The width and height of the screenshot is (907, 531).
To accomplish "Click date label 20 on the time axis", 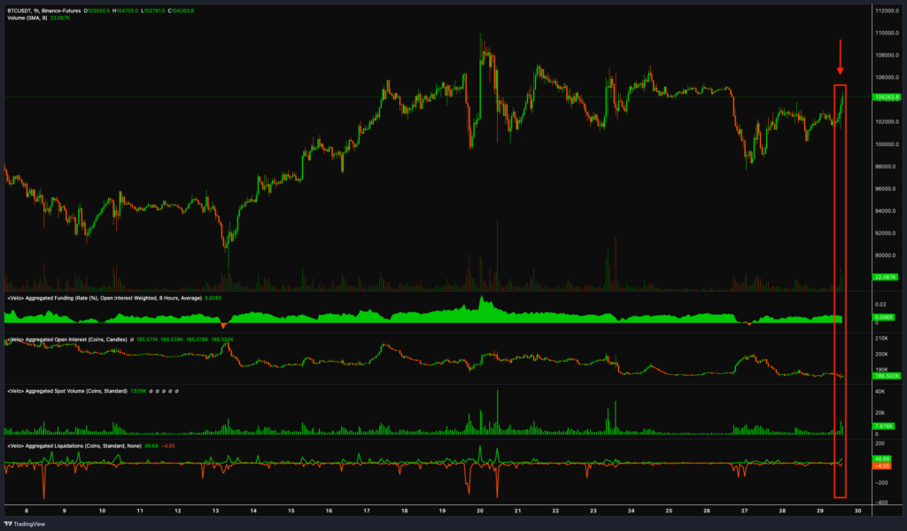I will coord(479,511).
